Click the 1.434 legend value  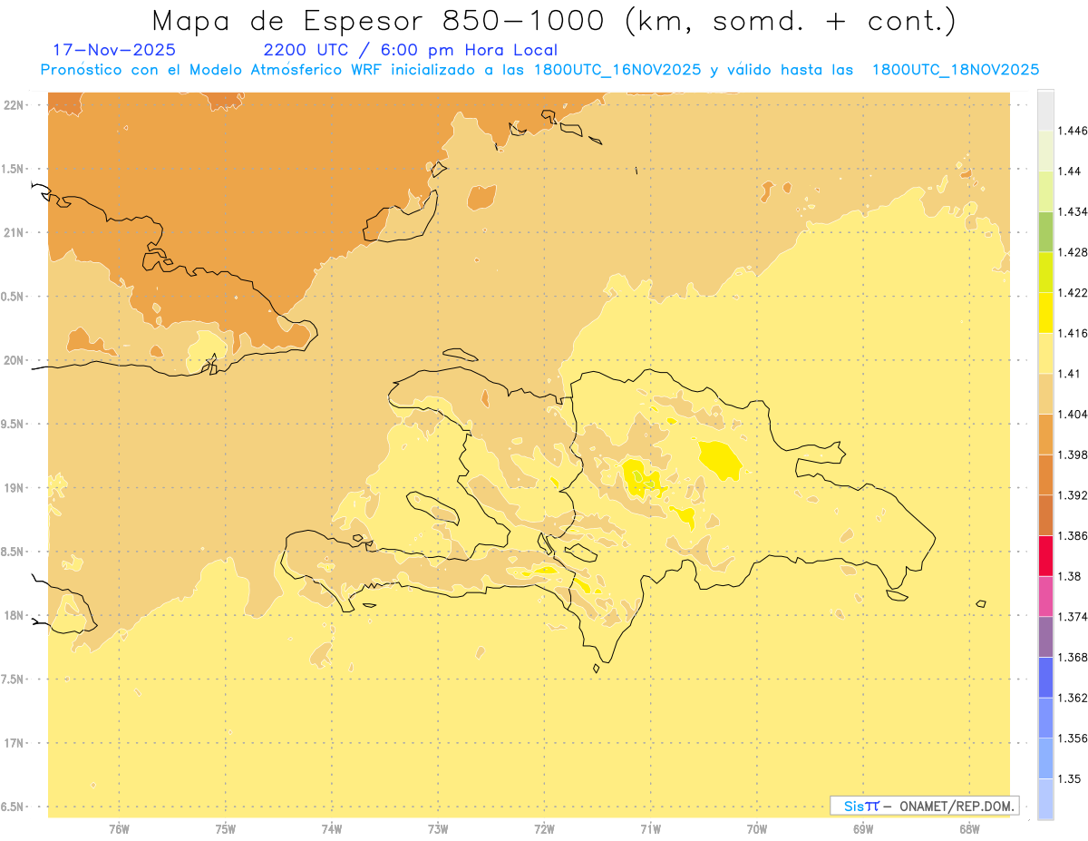click(1072, 211)
